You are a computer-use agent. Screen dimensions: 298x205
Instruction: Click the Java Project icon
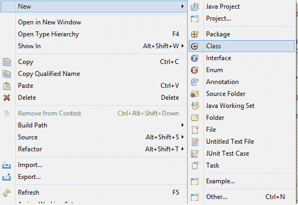(195, 7)
